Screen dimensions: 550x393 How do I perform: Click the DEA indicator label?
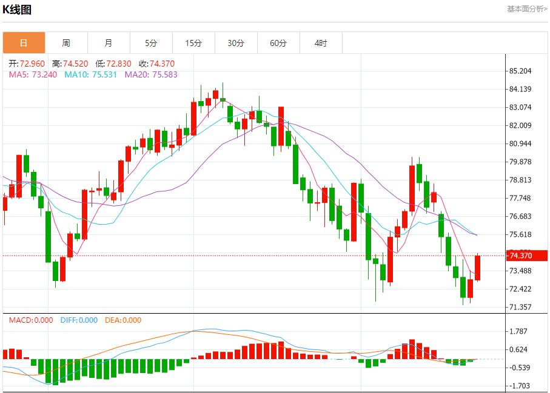point(123,320)
